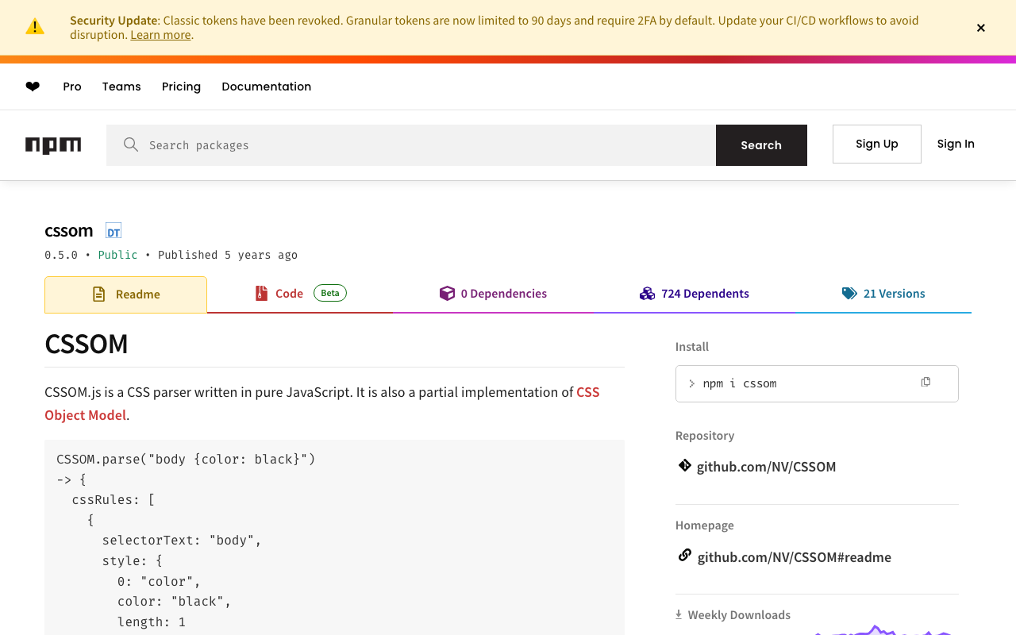Follow the Learn more link
Image resolution: width=1016 pixels, height=635 pixels.
160,35
